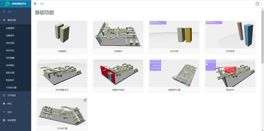This screenshot has height=131, width=264.
Task: Expand the 文字标签 sidebar section
Action: tap(27, 95)
